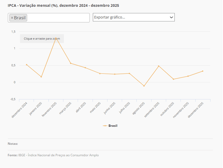Screen dimensions: 223x168
Task: Select the fevereiro 2025 peak data point
Action: click(56, 38)
